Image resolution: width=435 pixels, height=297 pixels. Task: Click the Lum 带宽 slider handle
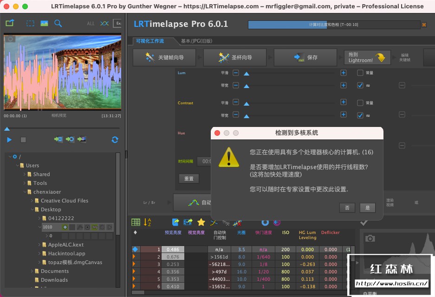point(247,86)
